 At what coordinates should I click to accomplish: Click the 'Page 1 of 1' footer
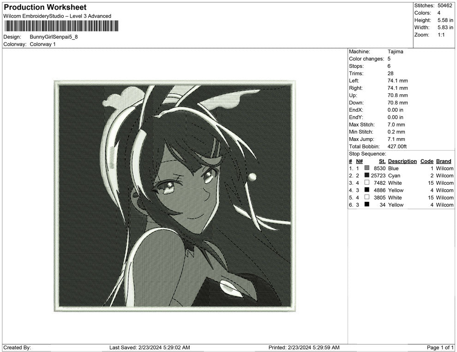pos(440,347)
